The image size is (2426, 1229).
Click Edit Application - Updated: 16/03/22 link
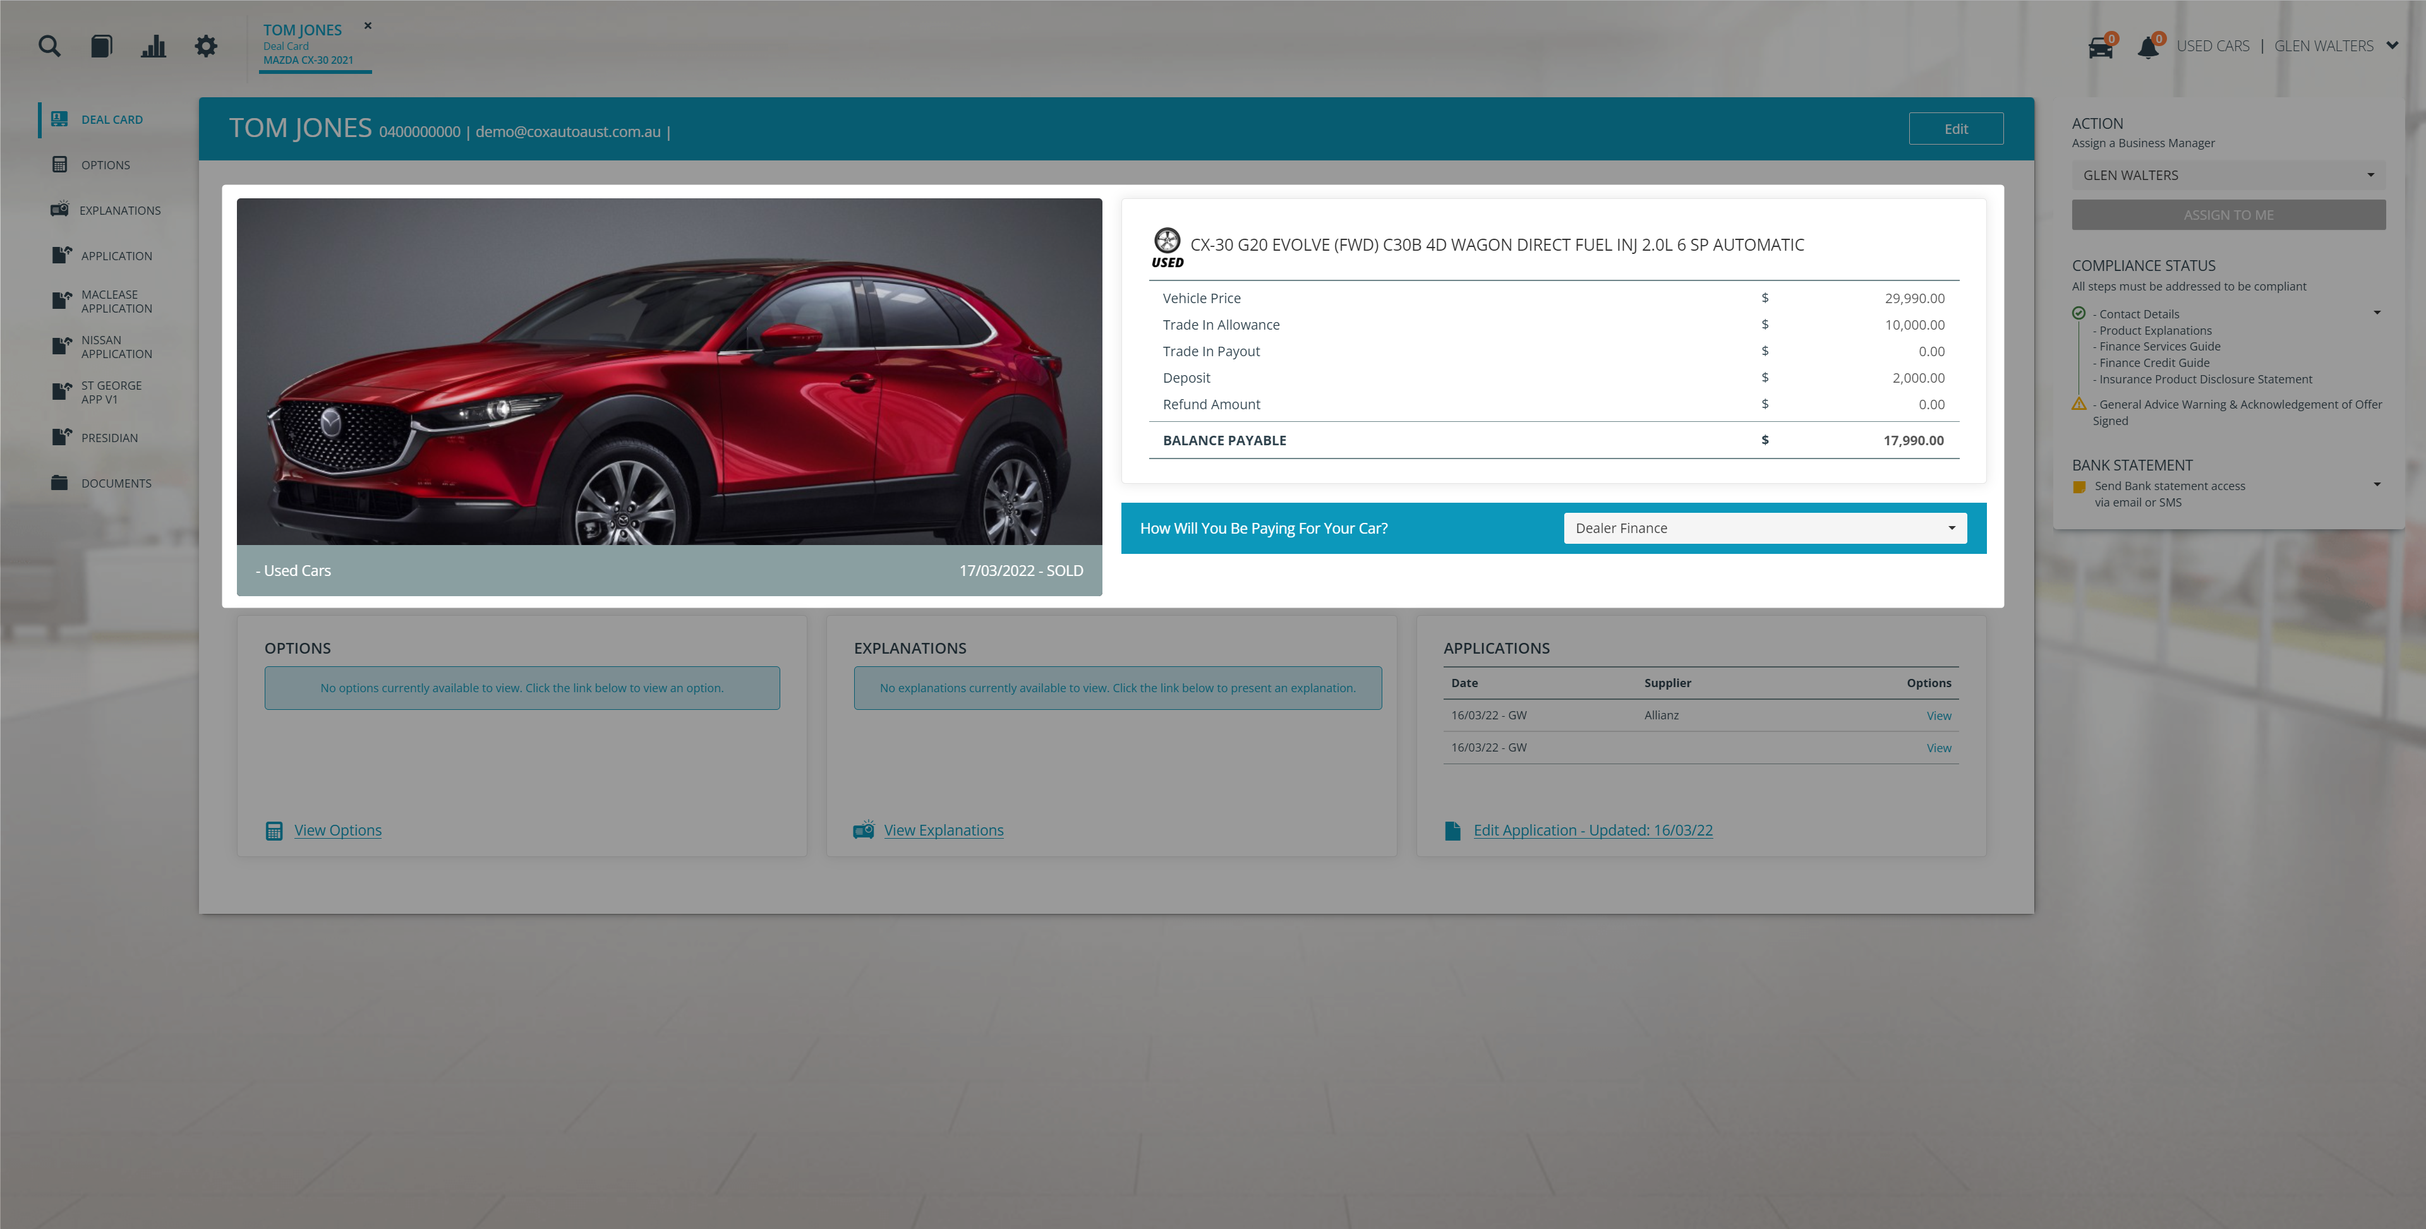click(x=1593, y=830)
